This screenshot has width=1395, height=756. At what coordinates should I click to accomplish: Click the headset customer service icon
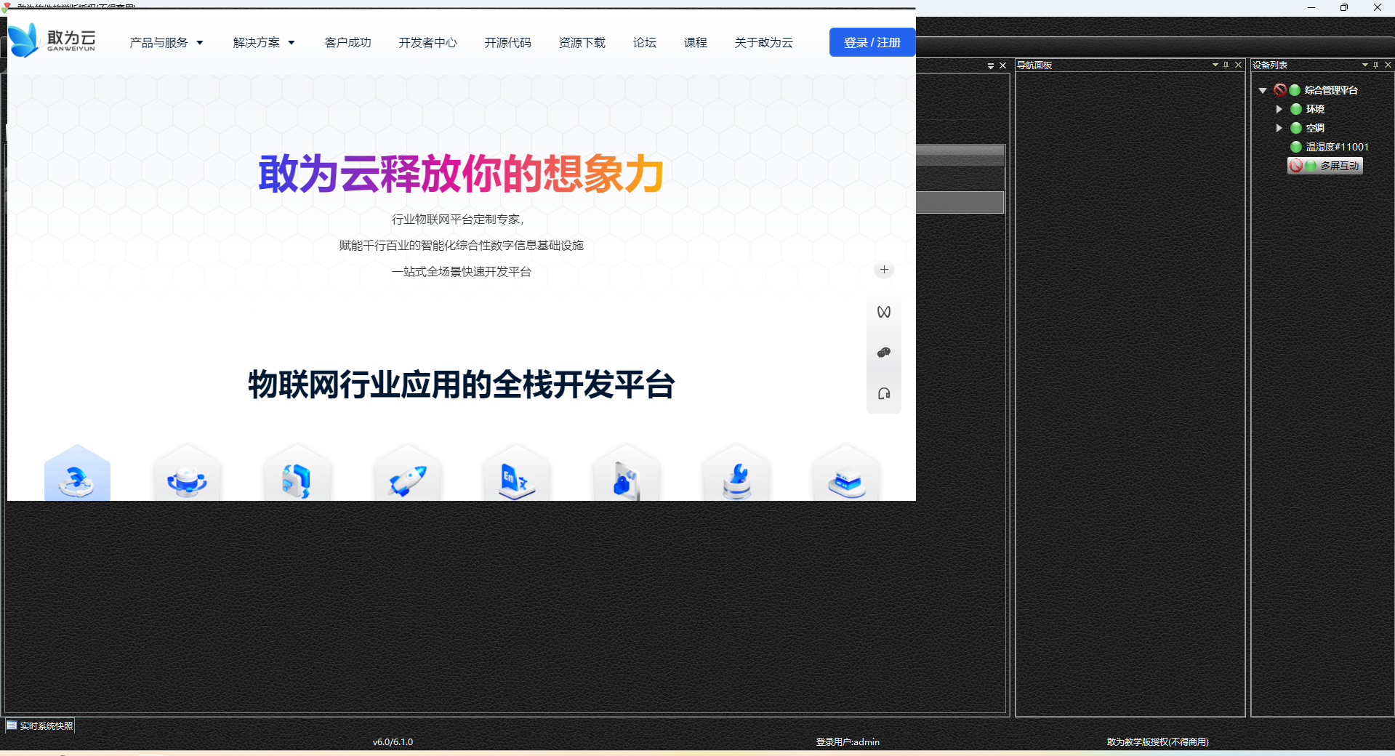tap(884, 393)
